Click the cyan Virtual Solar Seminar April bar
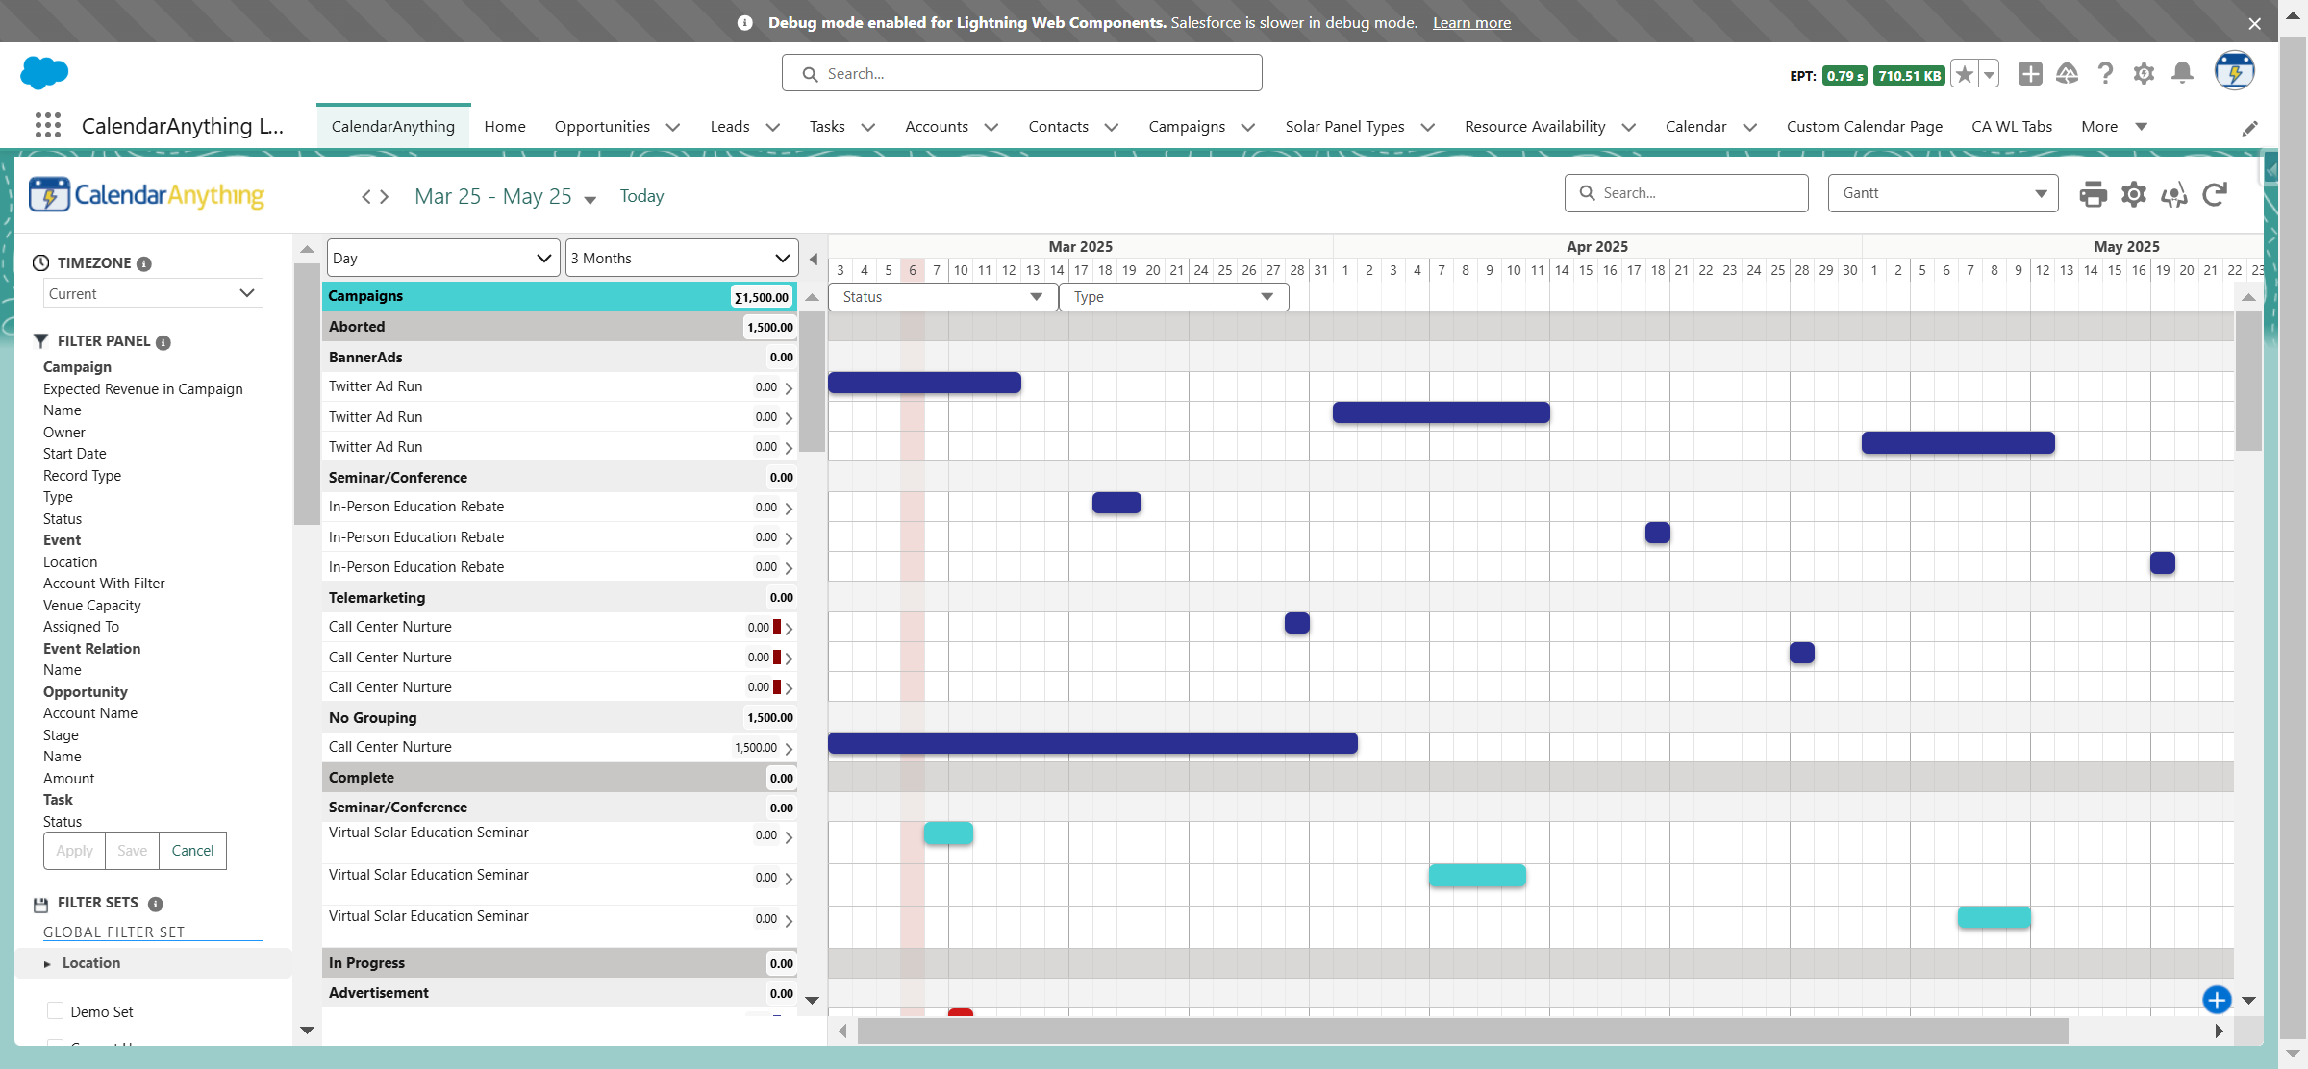The height and width of the screenshot is (1069, 2308). 1477,875
